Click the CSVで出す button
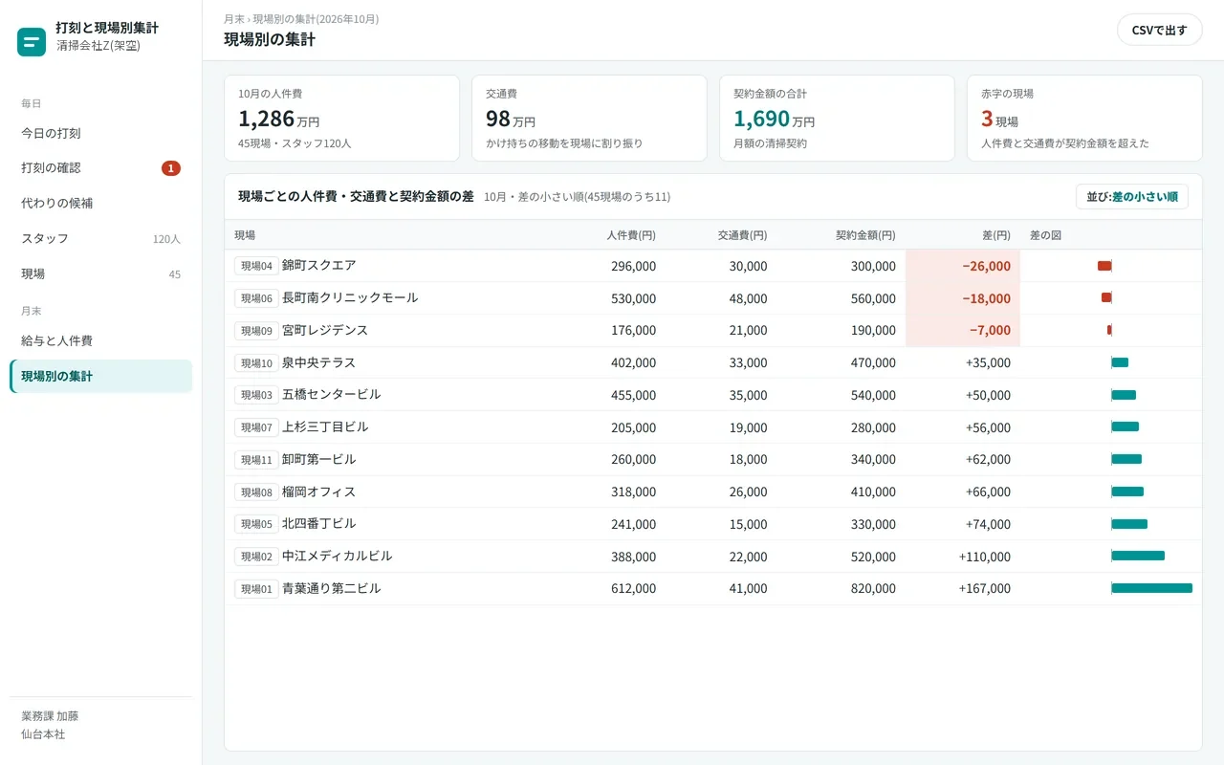This screenshot has height=765, width=1224. coord(1159,30)
